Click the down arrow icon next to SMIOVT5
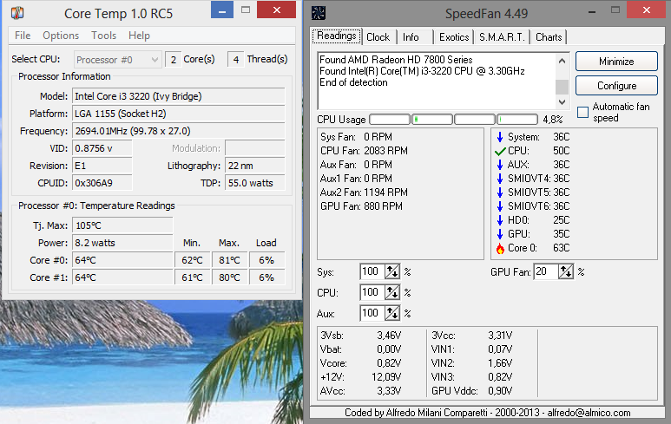Screen dimensions: 671x424 click(x=499, y=192)
